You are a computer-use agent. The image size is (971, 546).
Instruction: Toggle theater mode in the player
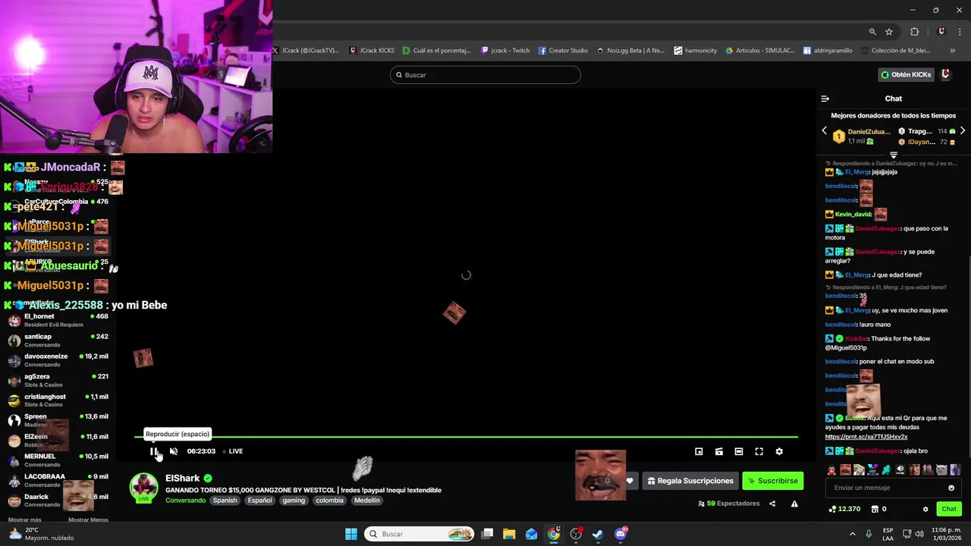(x=739, y=451)
